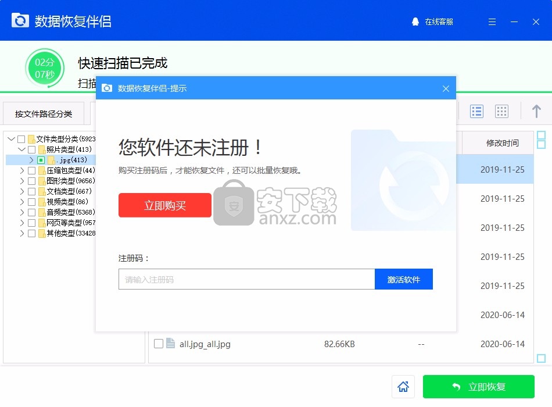Viewport: 552px width, 407px height.
Task: Check the 其他类型 checkbox
Action: click(x=31, y=233)
